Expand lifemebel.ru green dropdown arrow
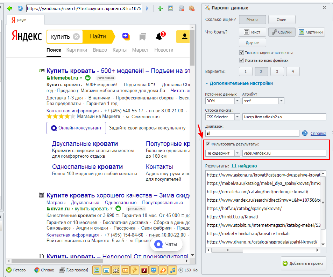Screen dimensions: 333x277 pyautogui.click(x=81, y=78)
